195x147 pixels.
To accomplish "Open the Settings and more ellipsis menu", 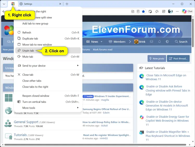I will click(x=177, y=11).
